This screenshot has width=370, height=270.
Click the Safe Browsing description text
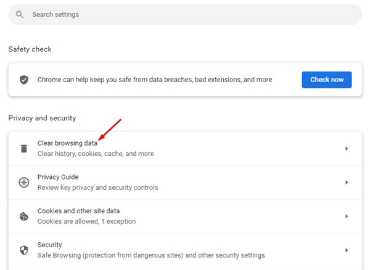151,256
